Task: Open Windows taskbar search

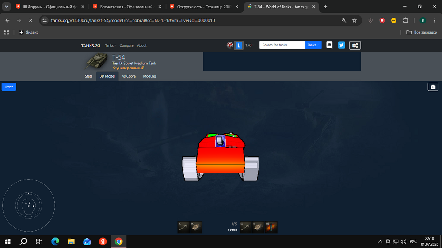Action: [23, 241]
